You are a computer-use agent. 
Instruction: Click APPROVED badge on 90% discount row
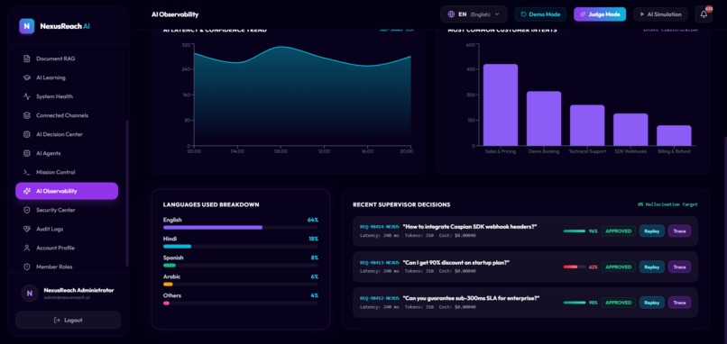[x=619, y=267]
